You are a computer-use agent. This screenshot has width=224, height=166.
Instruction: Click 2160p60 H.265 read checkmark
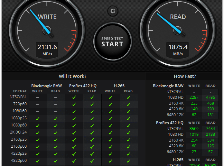click(x=128, y=147)
